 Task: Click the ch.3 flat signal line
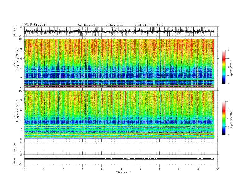click(119, 143)
